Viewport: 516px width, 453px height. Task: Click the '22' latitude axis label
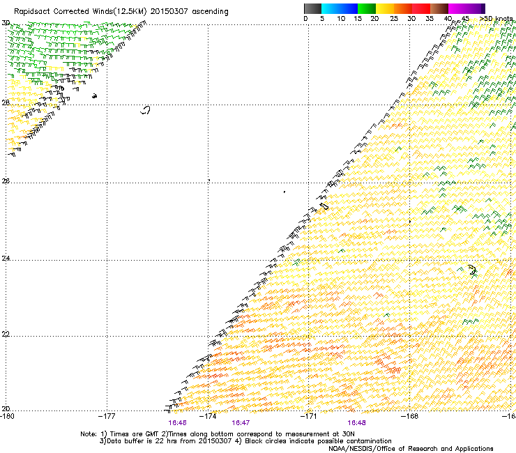(6, 334)
